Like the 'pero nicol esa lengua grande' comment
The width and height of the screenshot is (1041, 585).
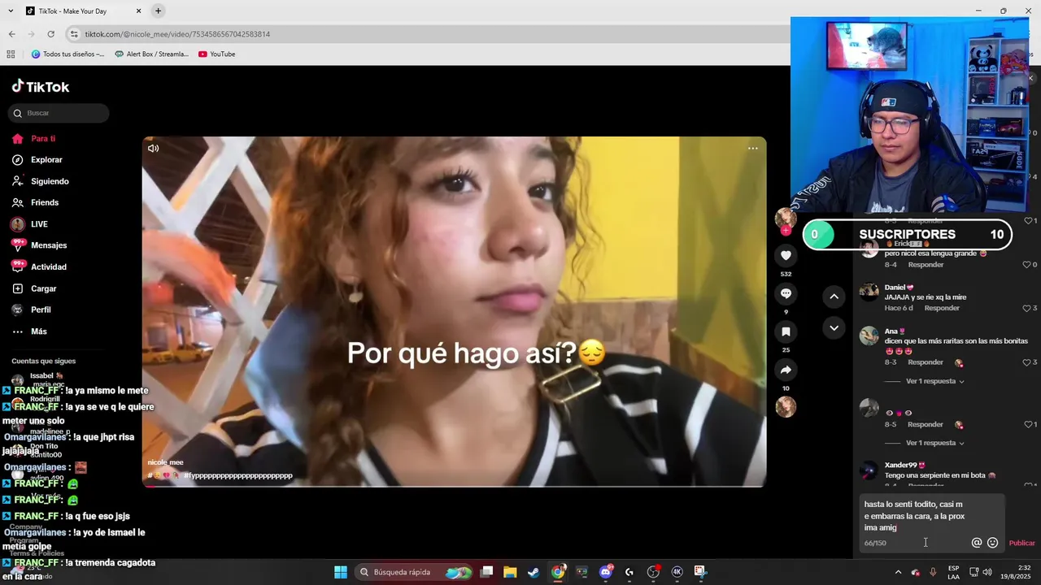pos(1027,265)
